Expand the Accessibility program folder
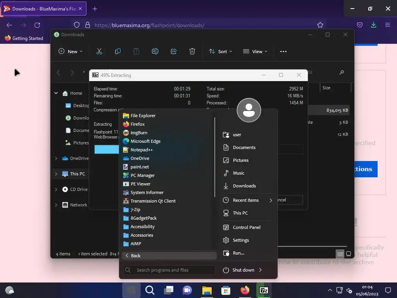 139,227
